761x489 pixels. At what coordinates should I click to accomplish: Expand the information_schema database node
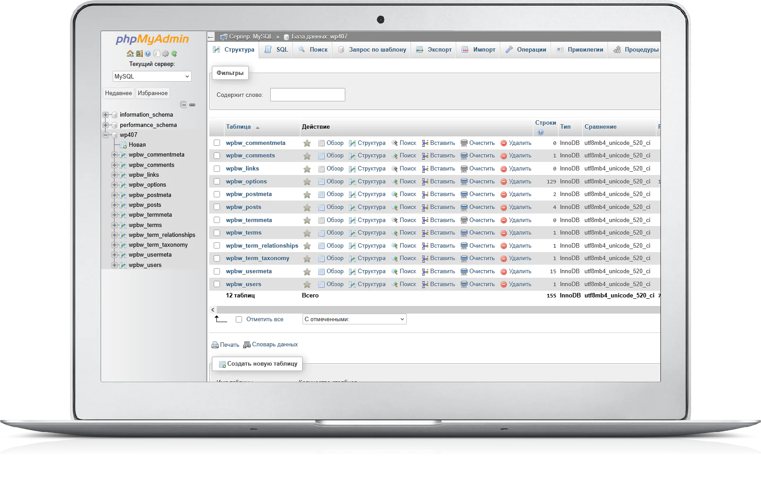tap(106, 115)
